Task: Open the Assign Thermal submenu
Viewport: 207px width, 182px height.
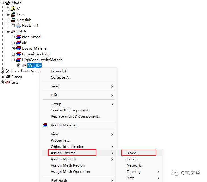Action: (79, 153)
